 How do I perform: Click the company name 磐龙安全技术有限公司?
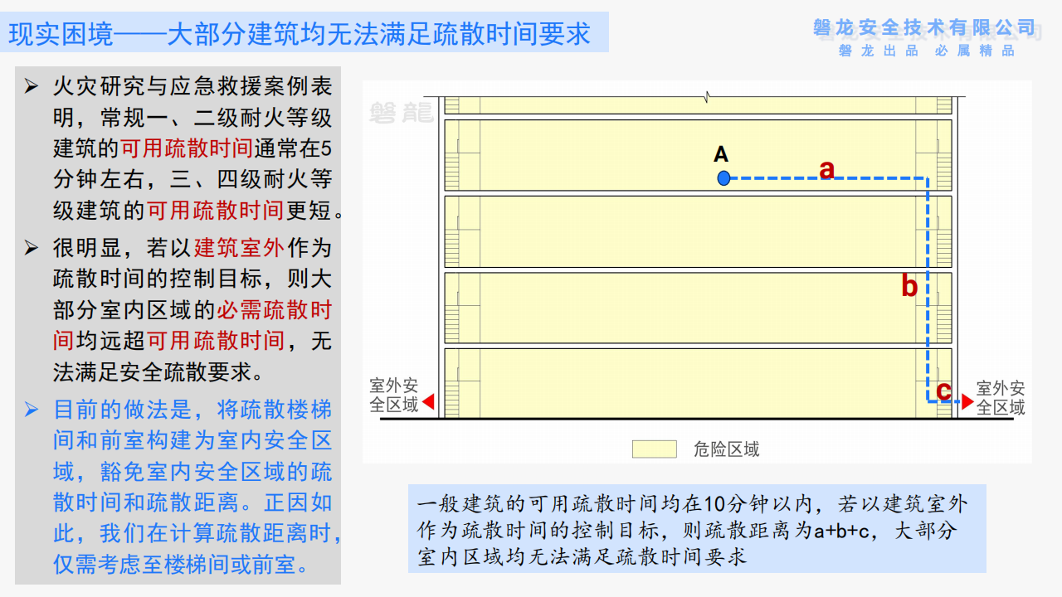point(925,28)
